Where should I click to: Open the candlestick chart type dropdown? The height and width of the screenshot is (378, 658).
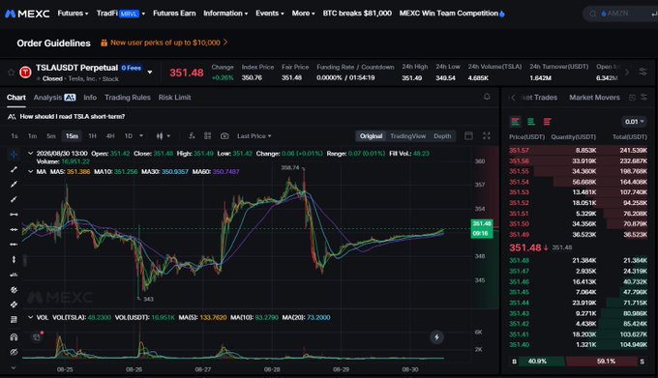[x=163, y=135]
